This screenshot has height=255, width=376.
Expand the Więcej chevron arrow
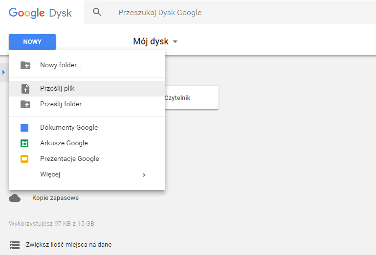144,175
